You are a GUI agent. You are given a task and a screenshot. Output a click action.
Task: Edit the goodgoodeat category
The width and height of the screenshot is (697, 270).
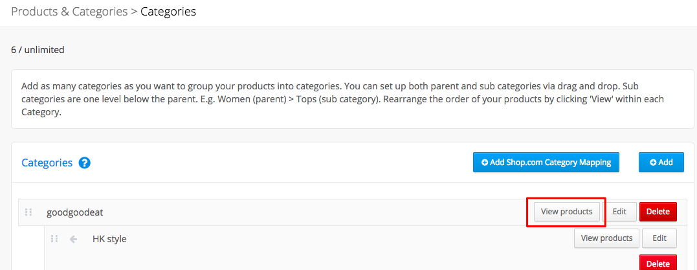point(619,212)
